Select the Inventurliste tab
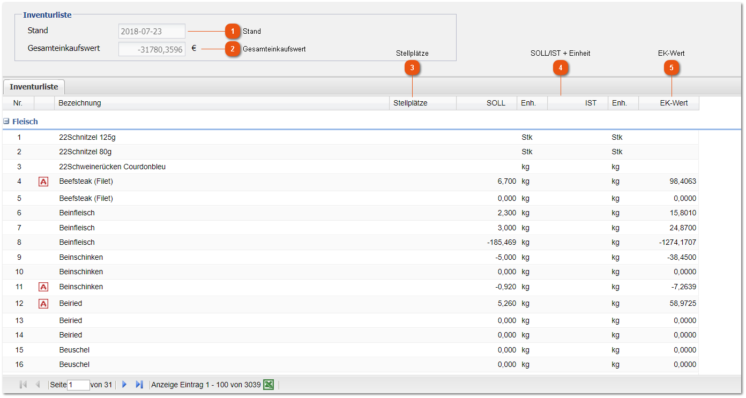746x398 pixels. [x=34, y=87]
